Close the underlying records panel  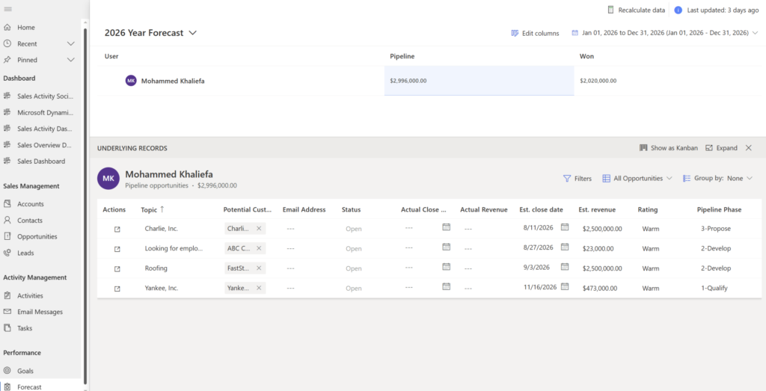tap(748, 147)
